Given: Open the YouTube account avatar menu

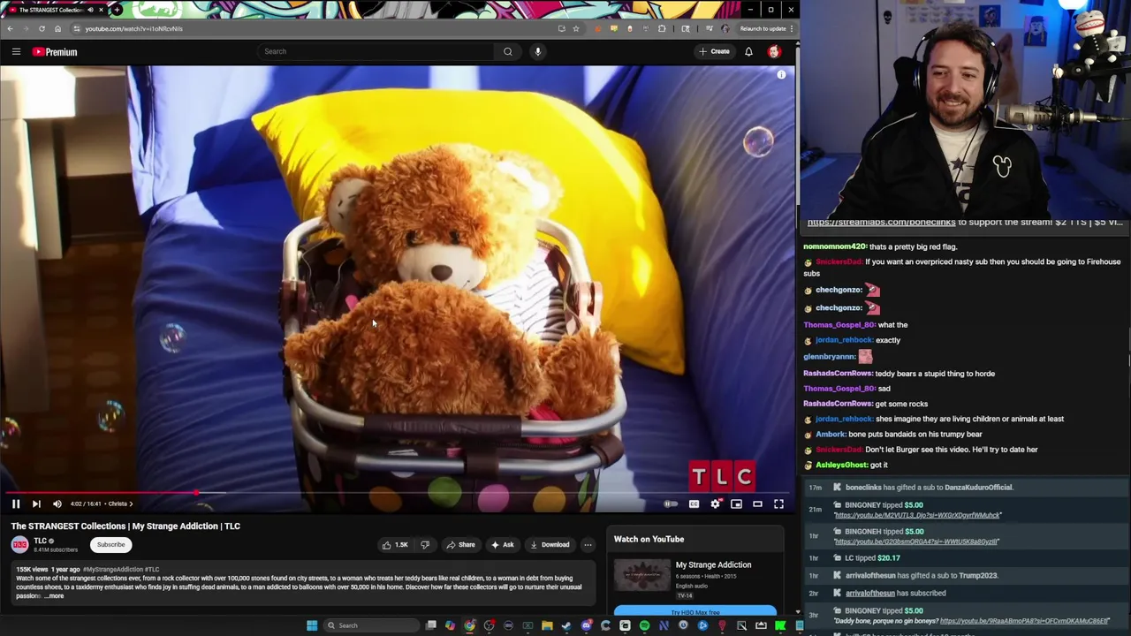Looking at the screenshot, I should point(774,51).
